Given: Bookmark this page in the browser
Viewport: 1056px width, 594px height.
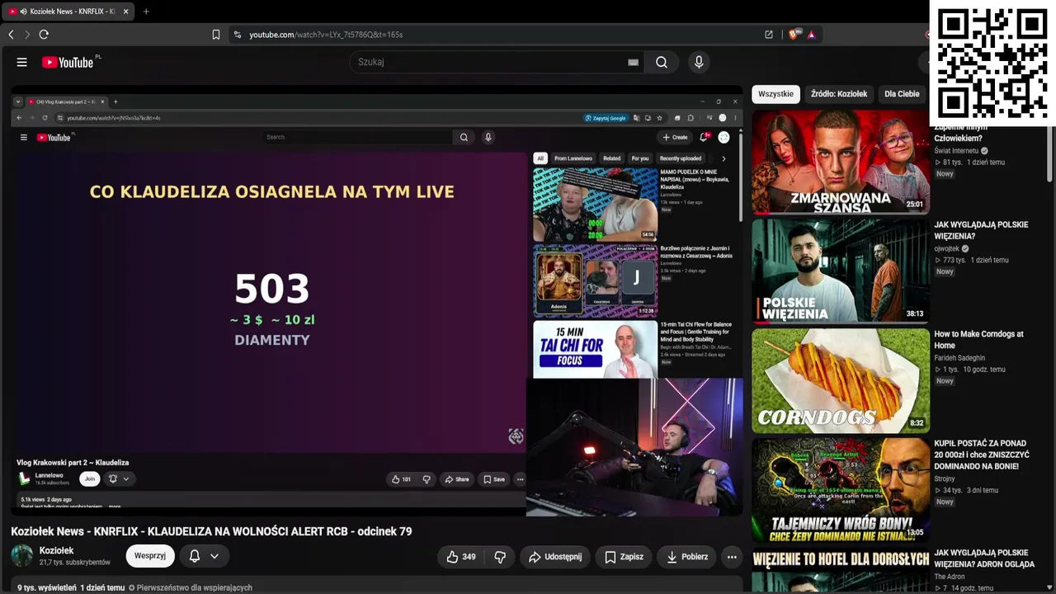Looking at the screenshot, I should [216, 35].
